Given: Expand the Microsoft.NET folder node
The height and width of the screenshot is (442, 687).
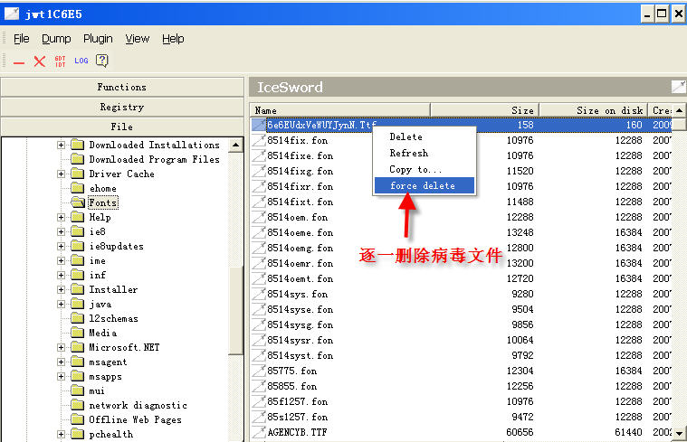Looking at the screenshot, I should click(x=61, y=347).
